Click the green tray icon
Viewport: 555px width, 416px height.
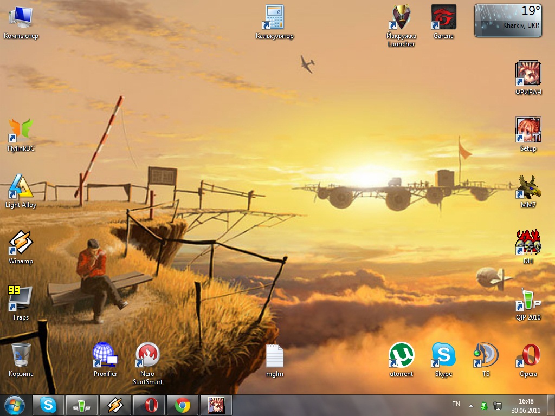click(x=484, y=406)
